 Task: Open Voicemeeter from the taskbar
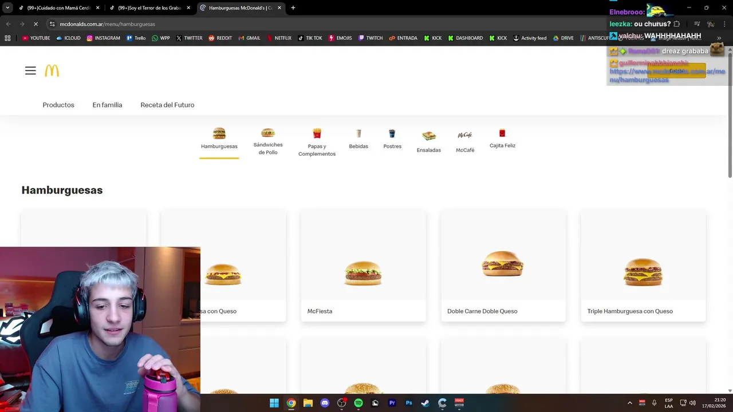459,403
